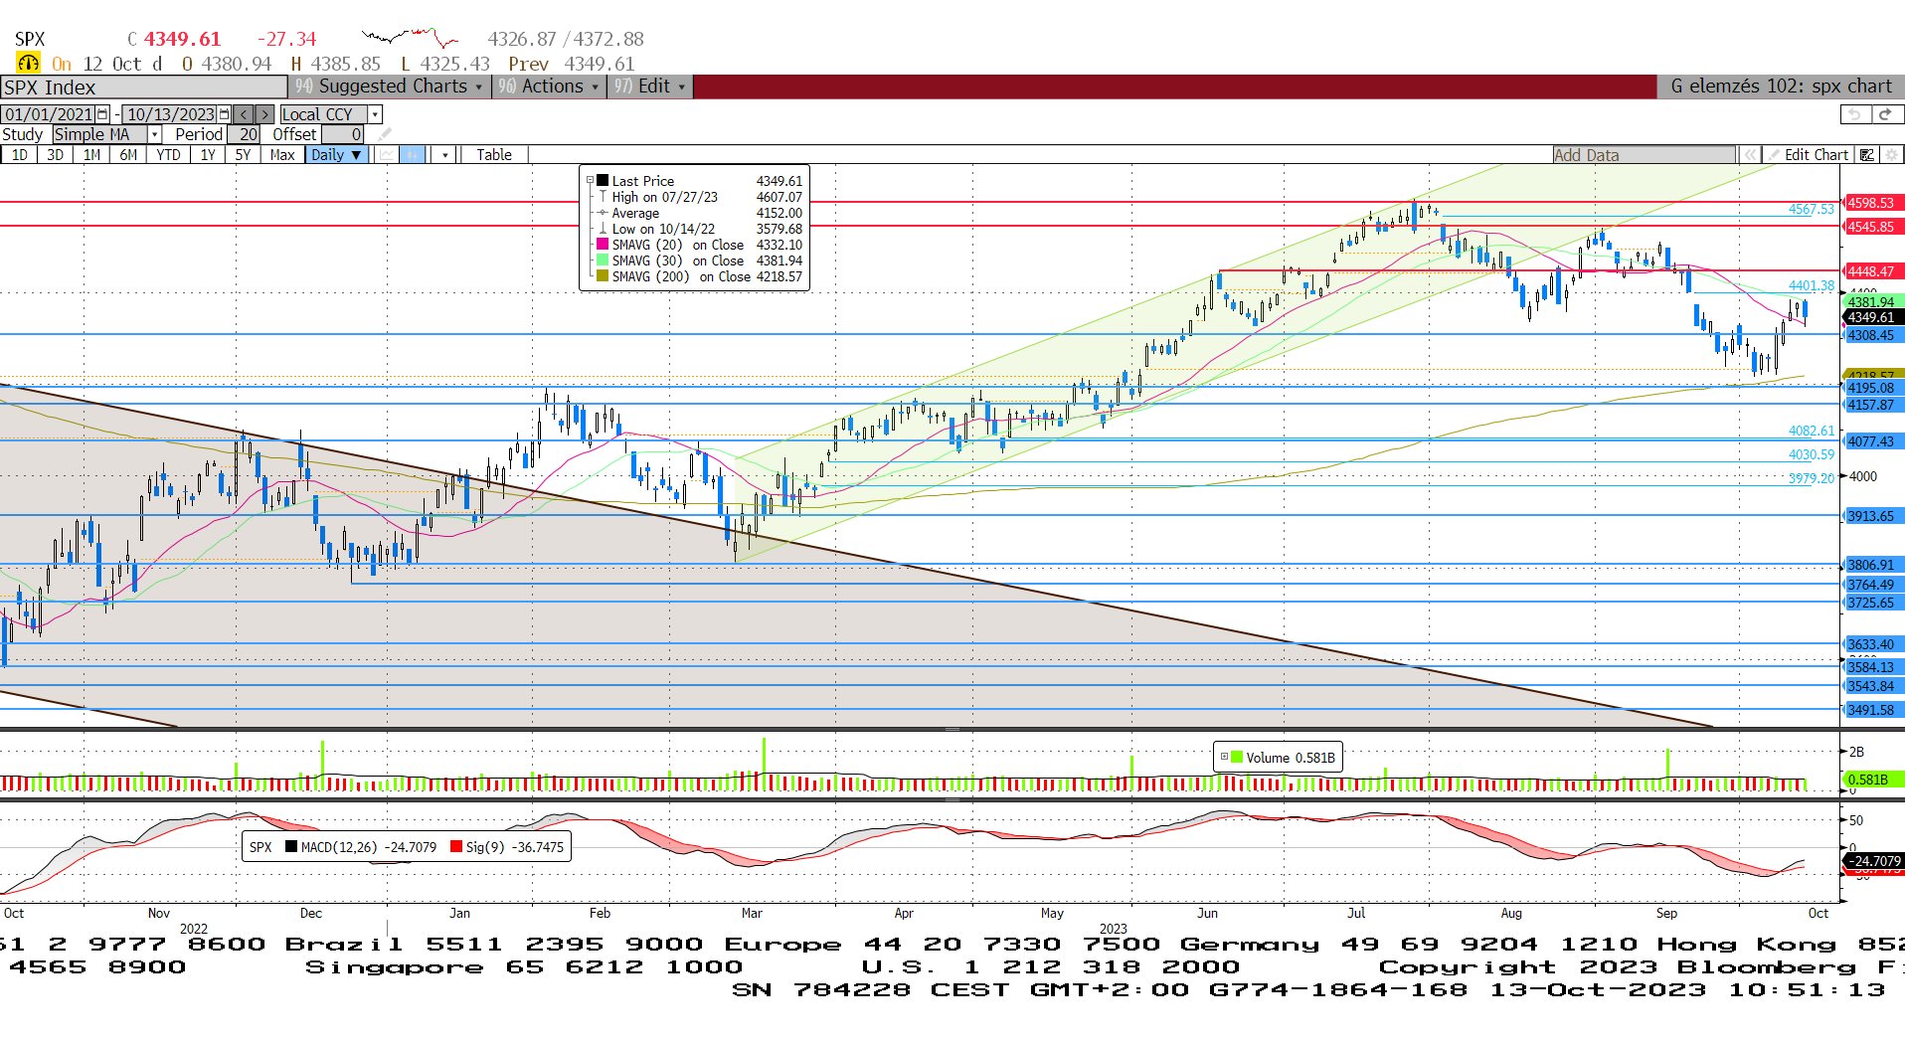Click the 4567.53 cyan annotation label

pyautogui.click(x=1811, y=209)
